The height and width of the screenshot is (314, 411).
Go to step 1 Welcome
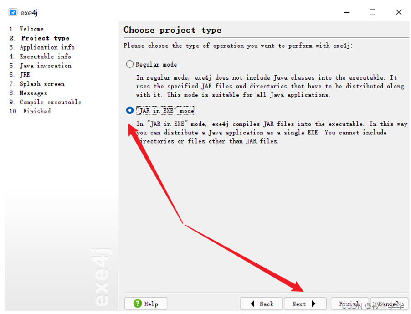[31, 29]
